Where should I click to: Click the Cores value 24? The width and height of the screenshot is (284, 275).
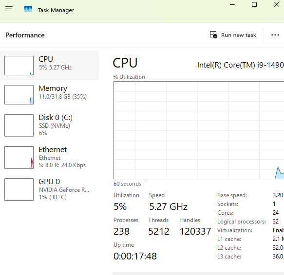pos(276,213)
